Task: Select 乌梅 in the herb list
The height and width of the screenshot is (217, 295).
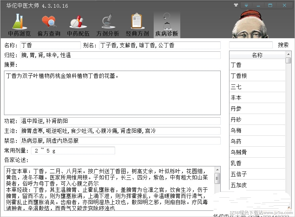Action: pyautogui.click(x=257, y=130)
